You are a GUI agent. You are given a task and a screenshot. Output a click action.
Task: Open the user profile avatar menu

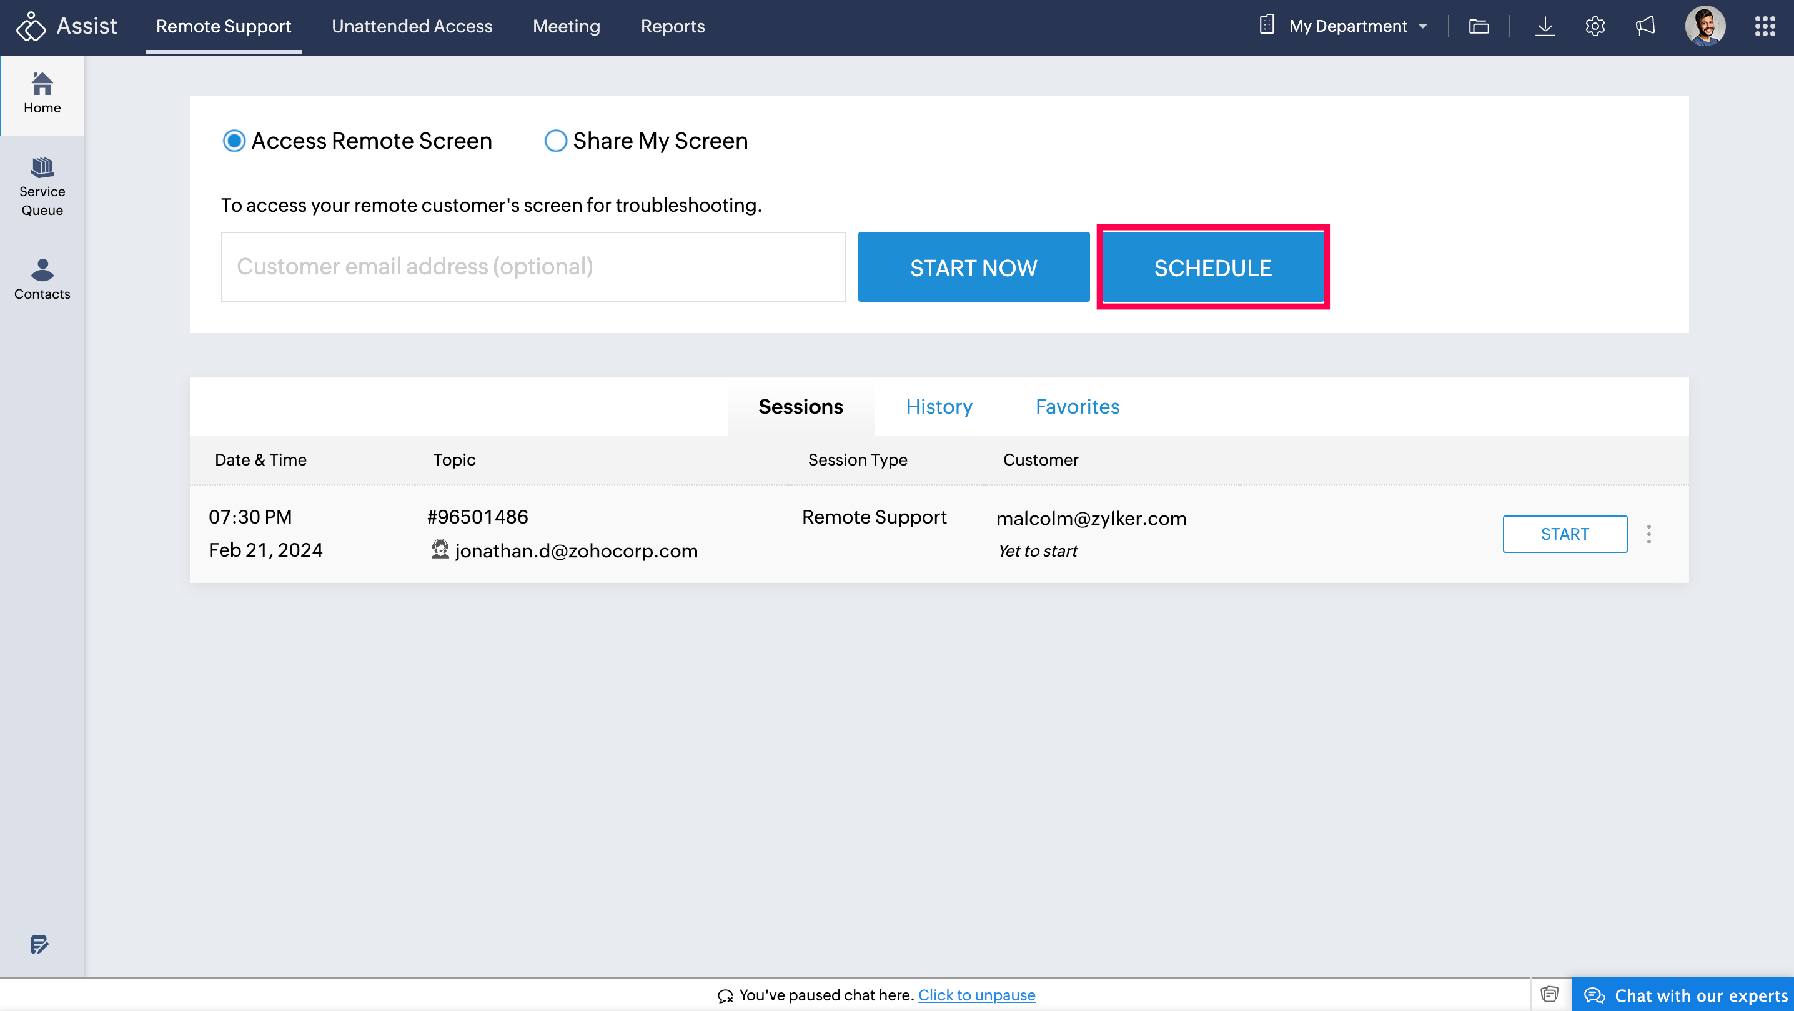click(1704, 26)
